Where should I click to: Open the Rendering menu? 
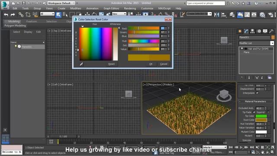130,8
